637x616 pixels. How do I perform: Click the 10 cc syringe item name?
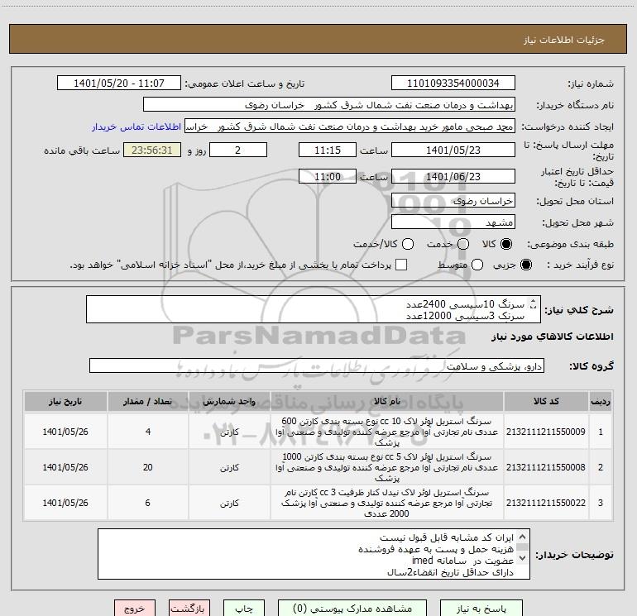pyautogui.click(x=387, y=432)
